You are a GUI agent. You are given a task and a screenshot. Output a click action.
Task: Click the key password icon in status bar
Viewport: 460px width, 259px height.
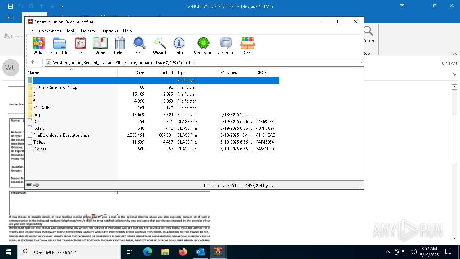pyautogui.click(x=36, y=185)
